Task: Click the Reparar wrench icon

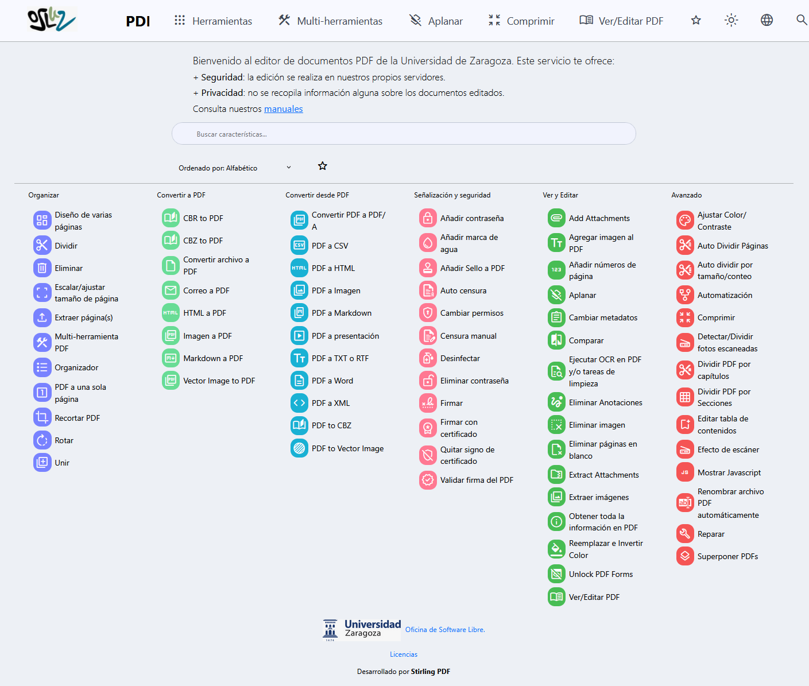Action: (685, 534)
